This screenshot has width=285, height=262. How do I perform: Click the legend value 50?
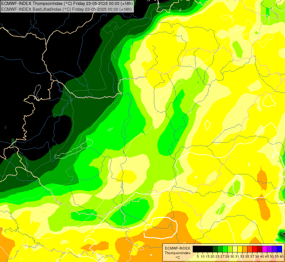tap(272, 256)
